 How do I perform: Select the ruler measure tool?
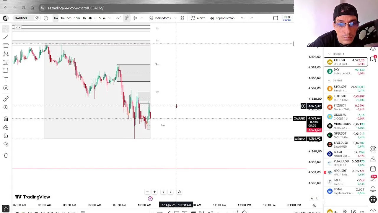pyautogui.click(x=6, y=99)
